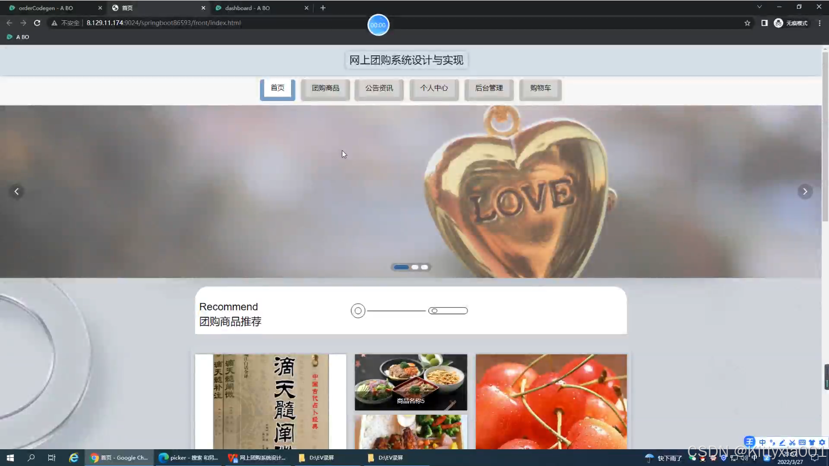Select the 首页 browser tab
This screenshot has width=829, height=466.
pyautogui.click(x=158, y=8)
